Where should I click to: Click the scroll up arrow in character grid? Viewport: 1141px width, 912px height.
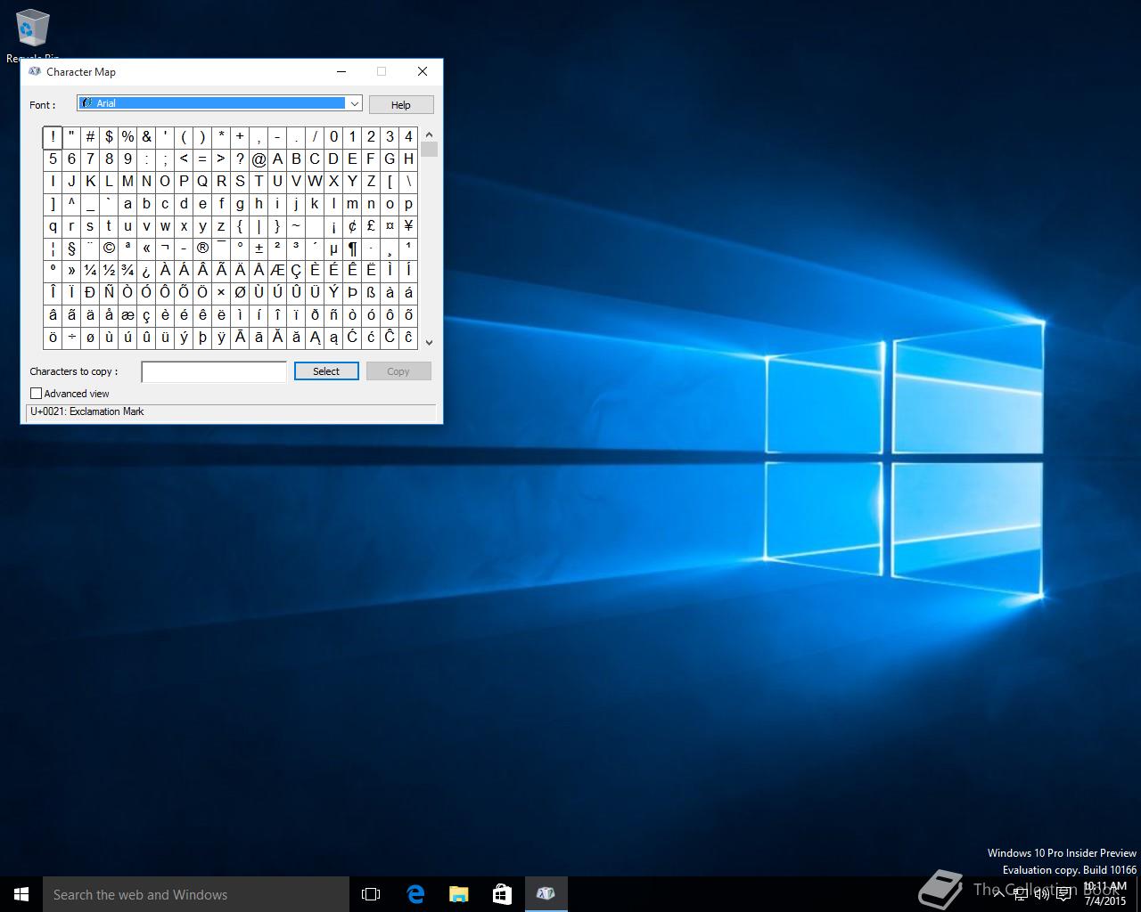[429, 134]
